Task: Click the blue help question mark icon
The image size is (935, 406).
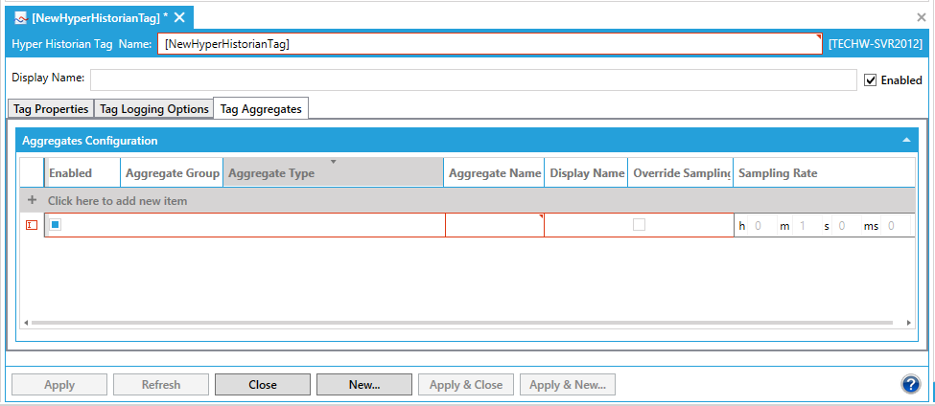Action: point(911,384)
